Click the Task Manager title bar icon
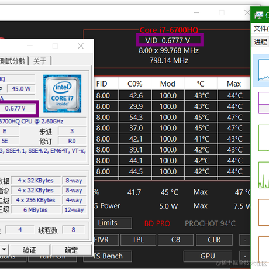This screenshot has width=269, height=269. tap(259, 15)
